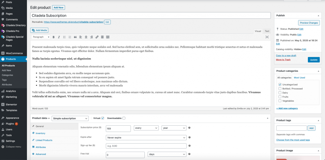325x160 pixels.
Task: Click Add New next to Edit product
Action: coord(58,8)
